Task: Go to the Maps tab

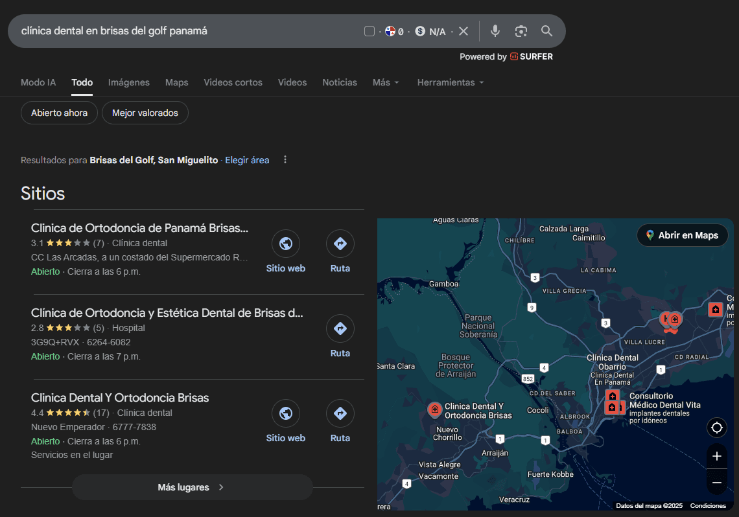Action: pos(177,82)
